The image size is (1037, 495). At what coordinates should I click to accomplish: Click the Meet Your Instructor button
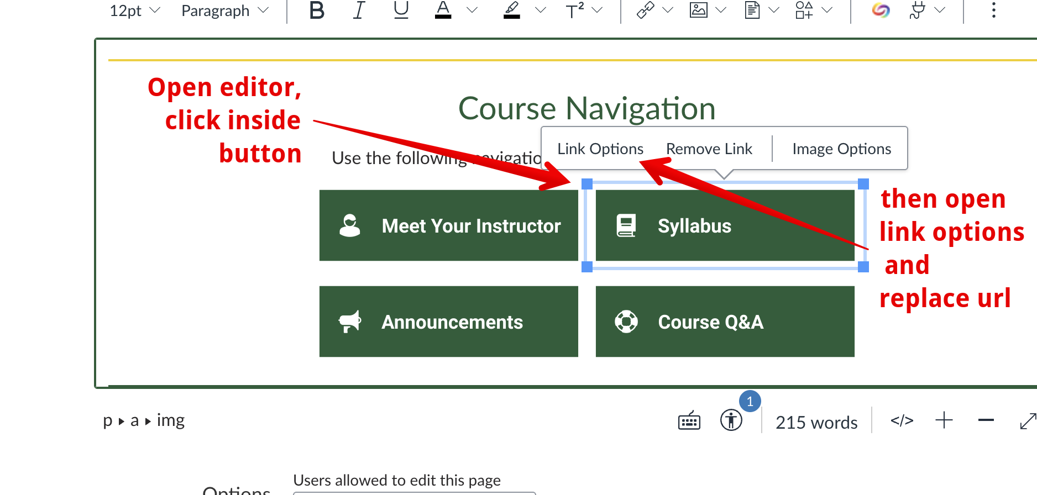click(448, 225)
